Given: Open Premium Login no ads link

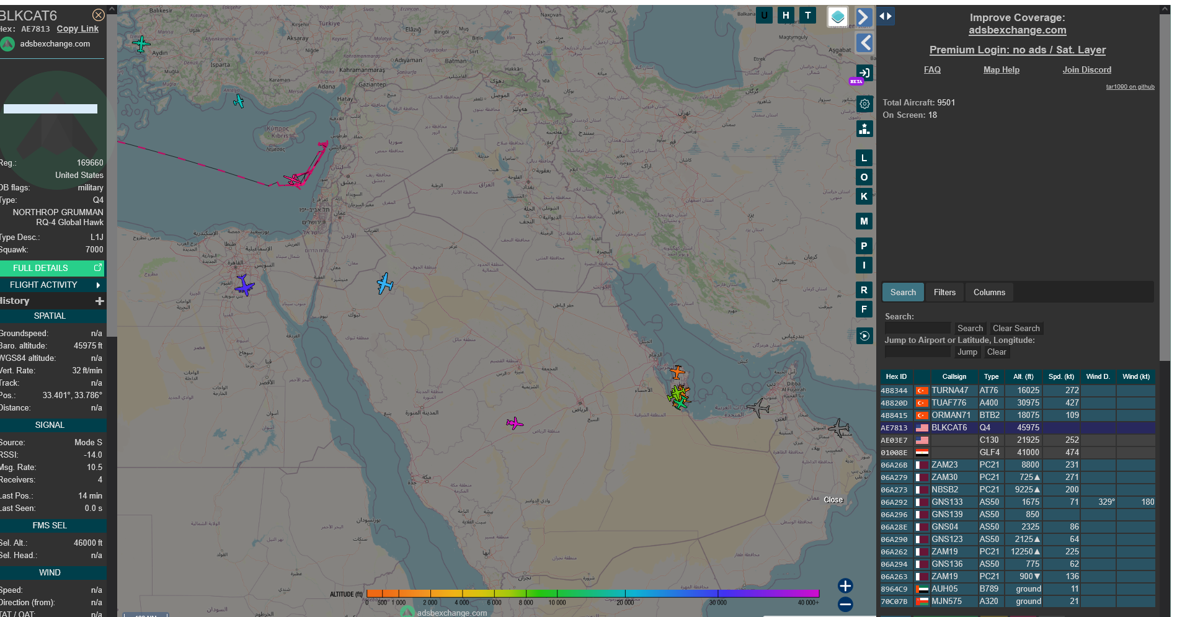Looking at the screenshot, I should click(x=1017, y=50).
